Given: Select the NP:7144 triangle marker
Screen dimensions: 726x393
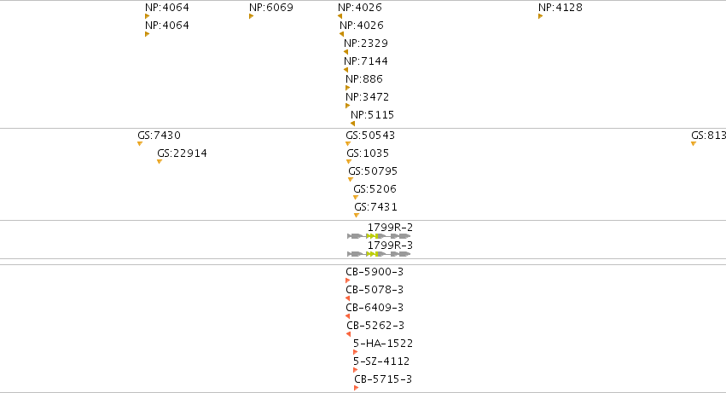Looking at the screenshot, I should [346, 70].
